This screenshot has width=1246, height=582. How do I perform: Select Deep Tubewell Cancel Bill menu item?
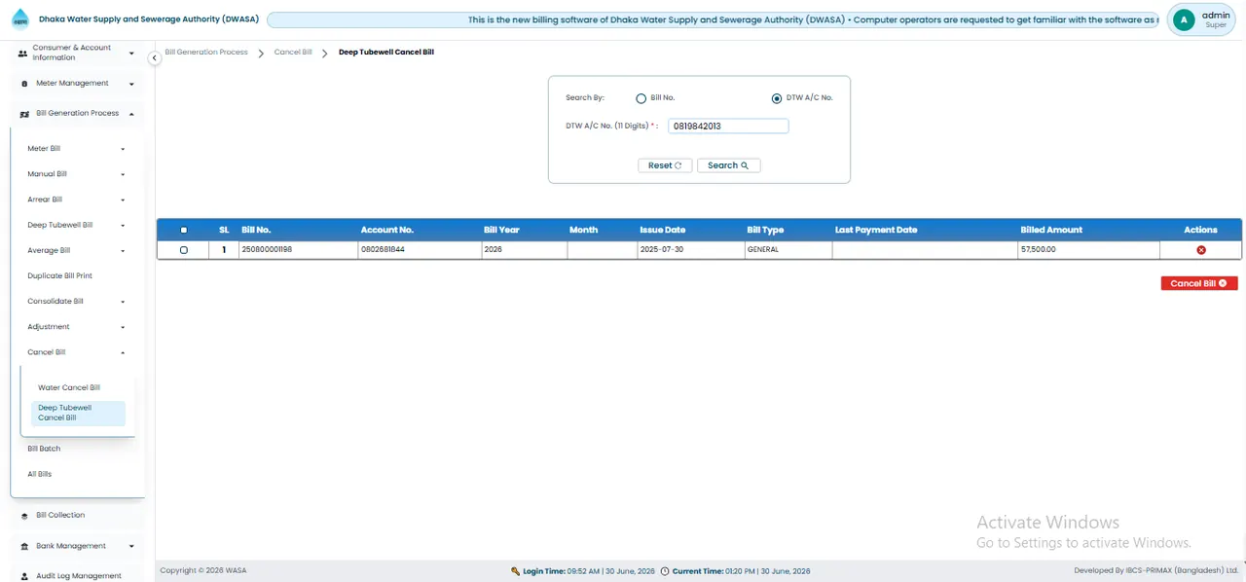point(78,413)
